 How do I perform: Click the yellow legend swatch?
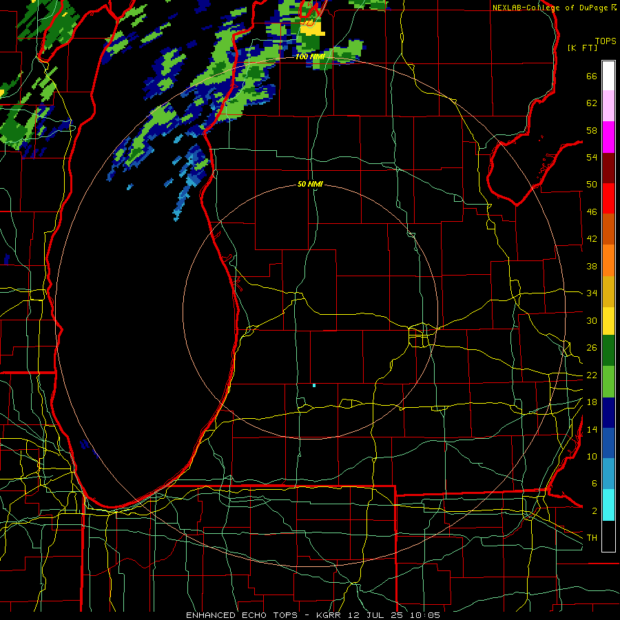608,321
